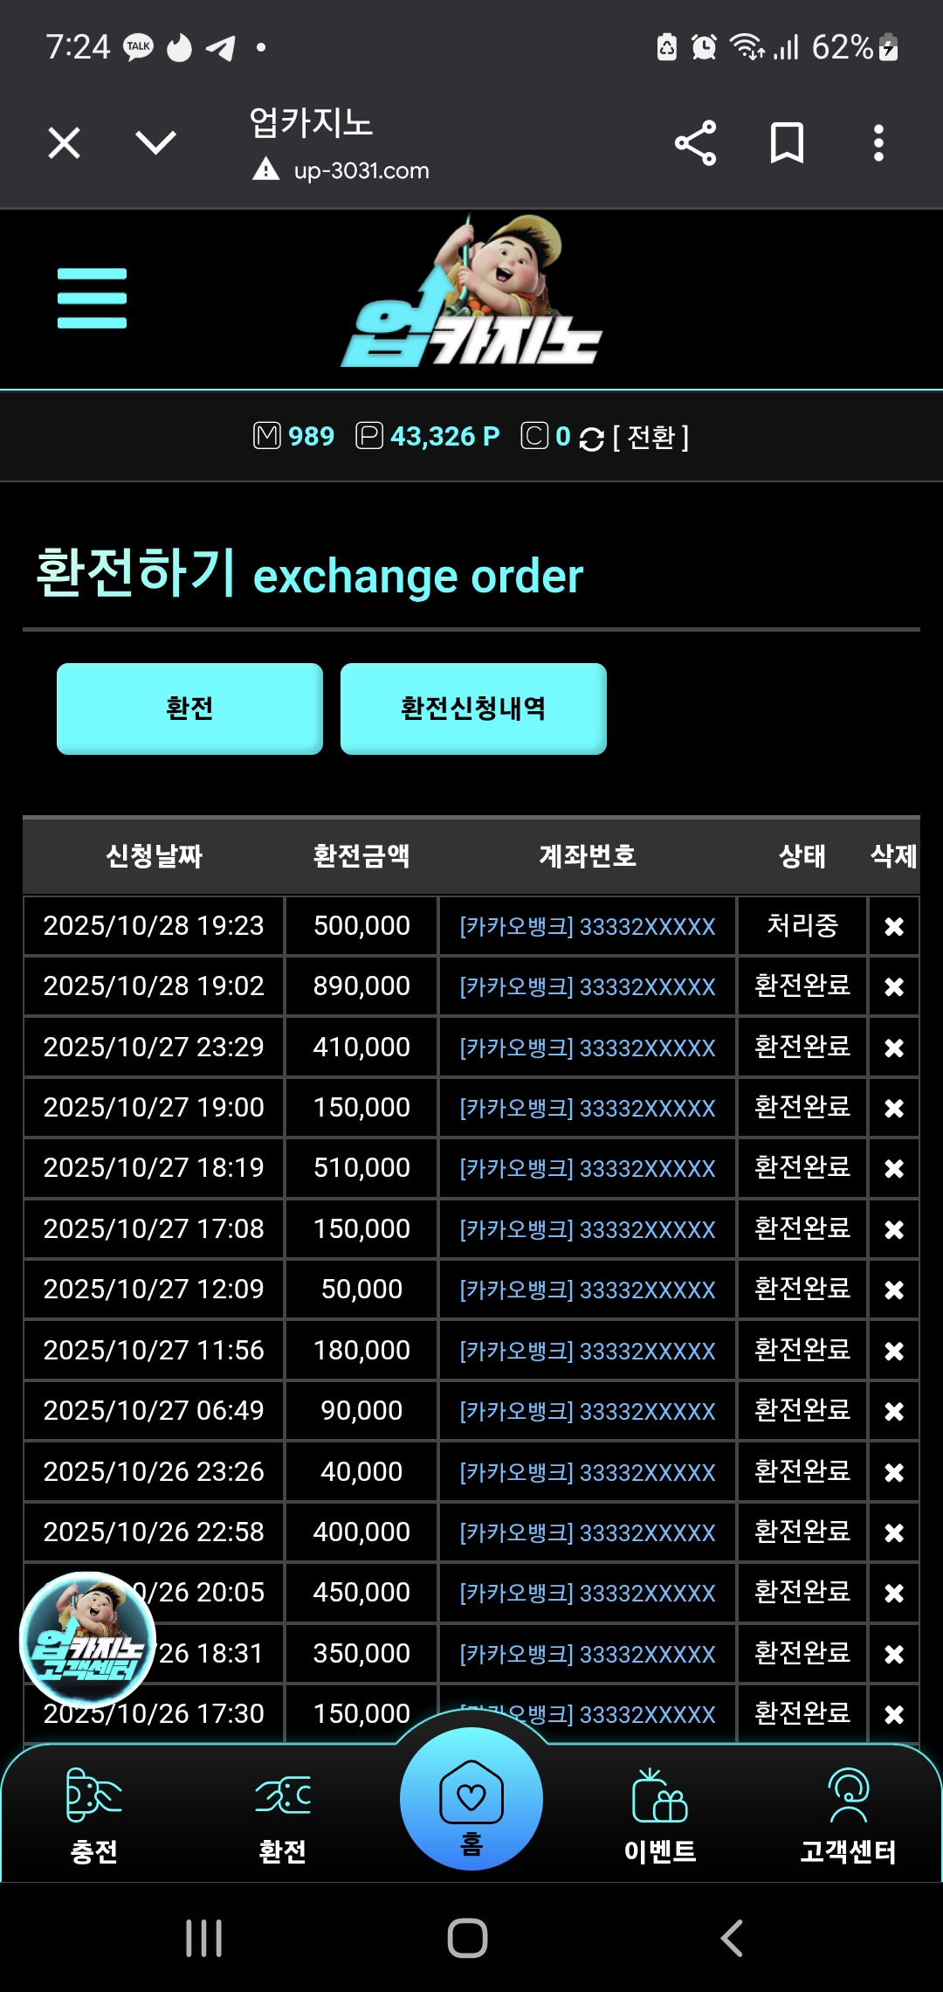Bookmark this page
943x1992 pixels.
(787, 143)
